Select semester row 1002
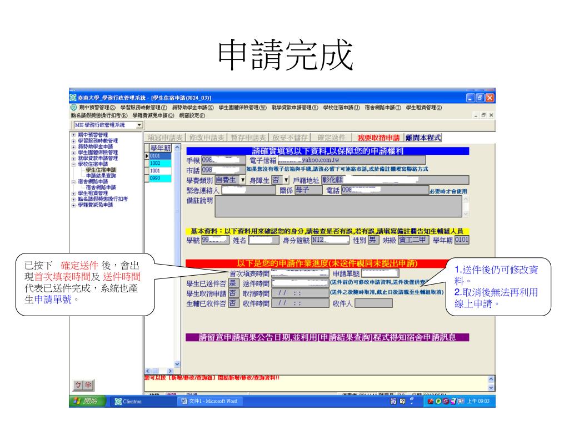The height and width of the screenshot is (426, 569). [160, 164]
